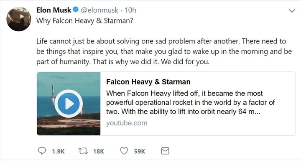The image size is (301, 162).
Task: Click the card description about Falcon Heavy liftoff
Action: click(191, 102)
